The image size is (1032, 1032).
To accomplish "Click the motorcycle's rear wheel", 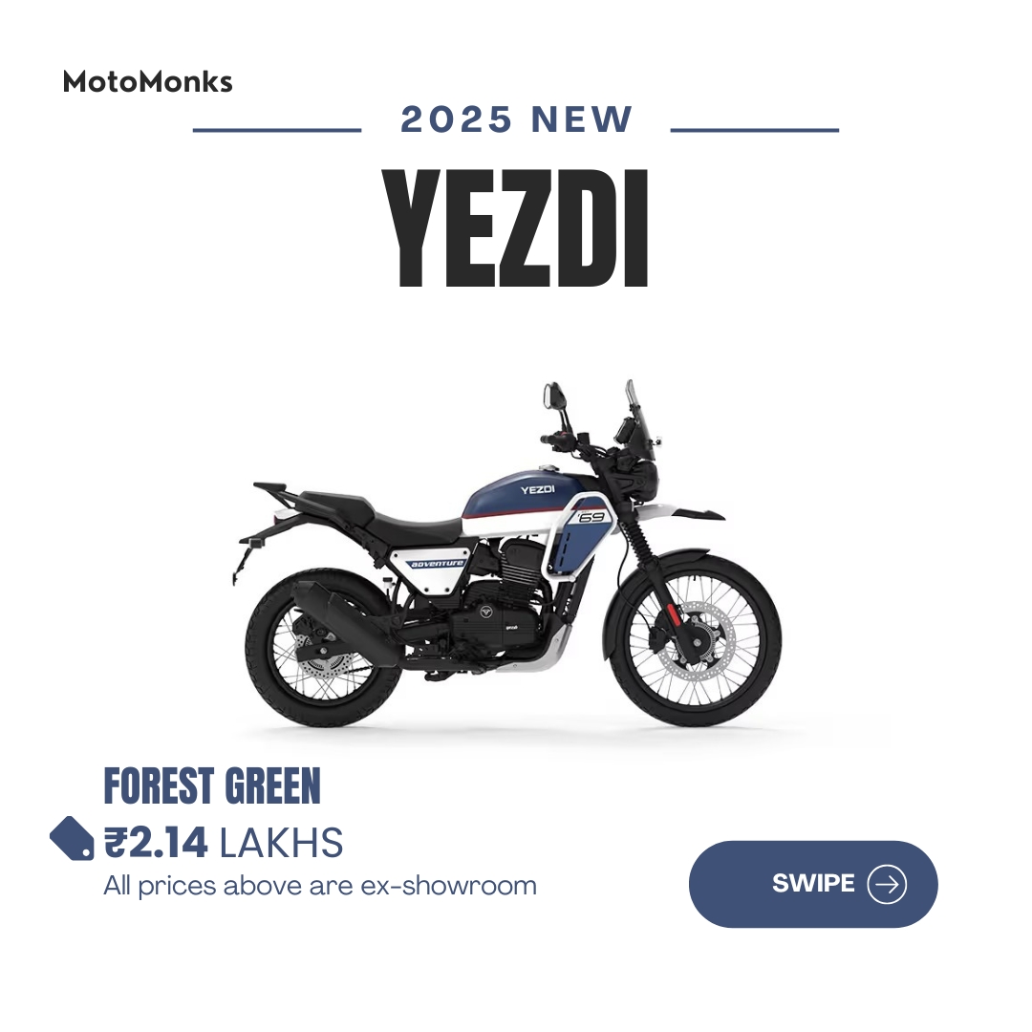I will 323,648.
